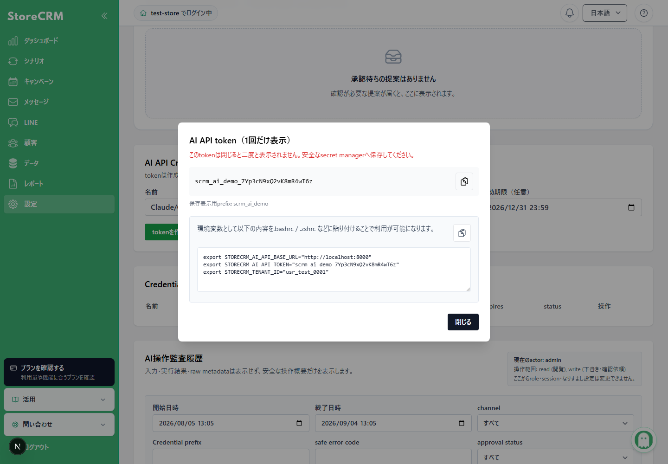Collapse the StoreCRM sidebar
Screen dimensions: 668x464
[x=104, y=16]
